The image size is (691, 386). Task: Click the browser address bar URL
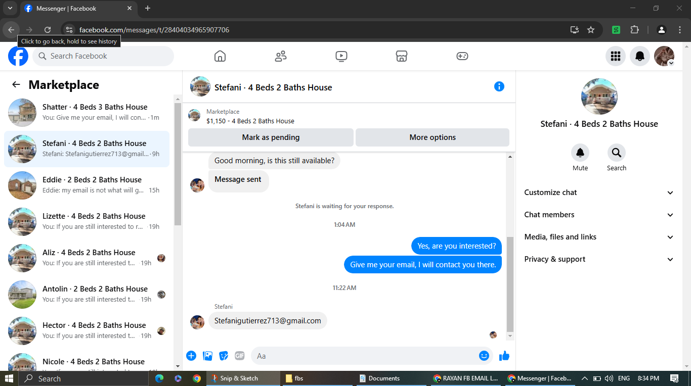[x=154, y=30]
